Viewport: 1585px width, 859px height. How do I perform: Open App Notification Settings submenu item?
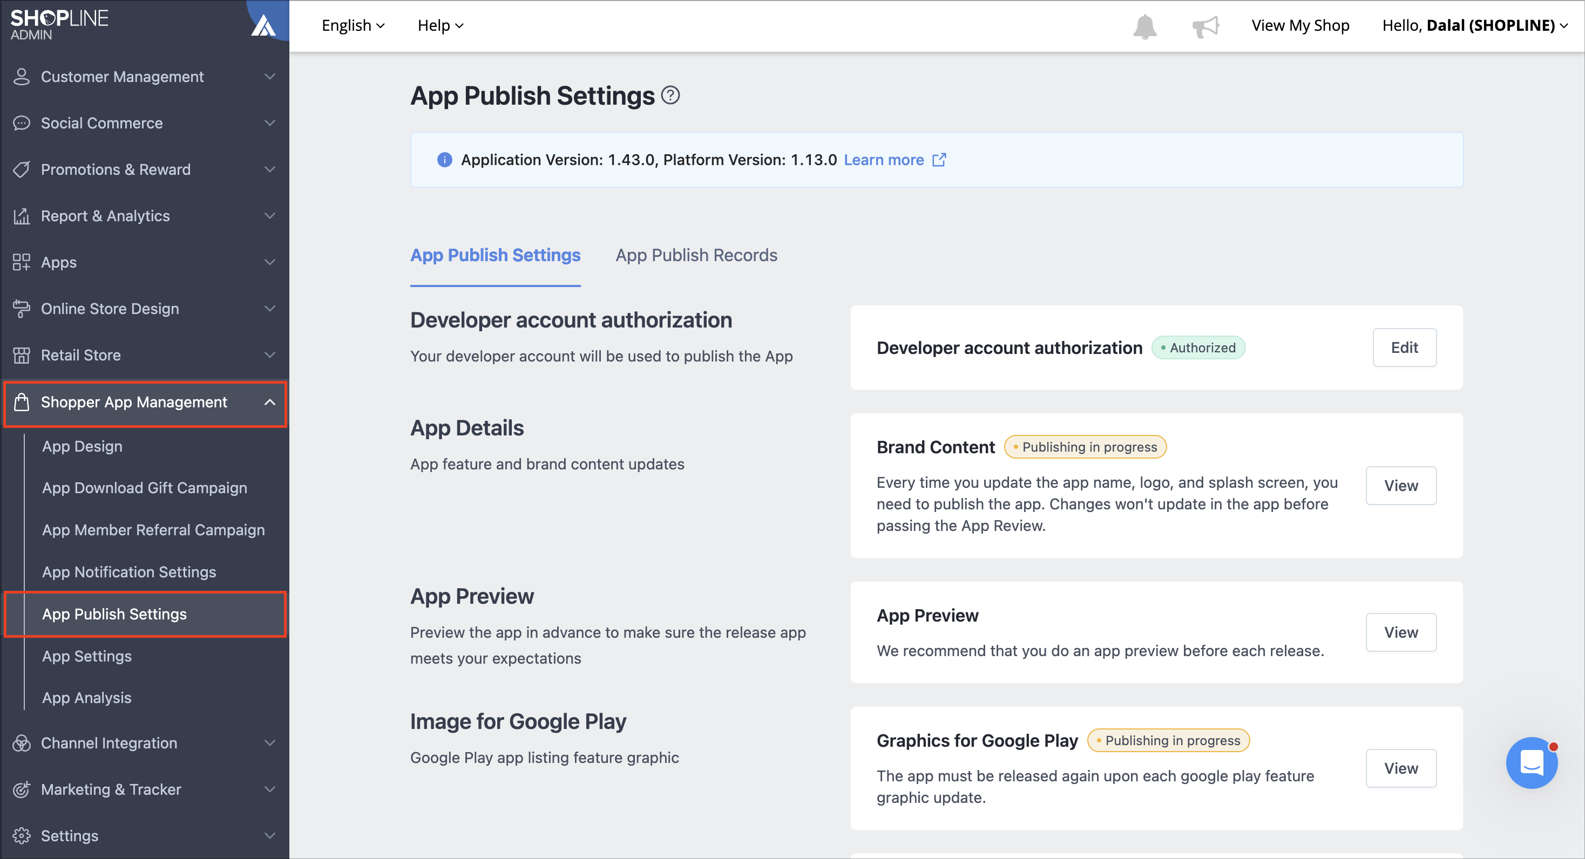[x=129, y=572]
